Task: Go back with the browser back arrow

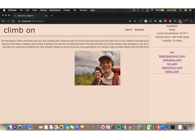Action: 3,21
